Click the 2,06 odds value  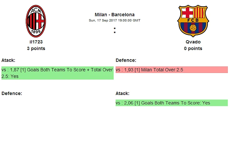[x=129, y=103]
